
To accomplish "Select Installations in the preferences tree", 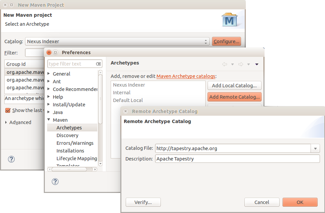I will (x=70, y=151).
